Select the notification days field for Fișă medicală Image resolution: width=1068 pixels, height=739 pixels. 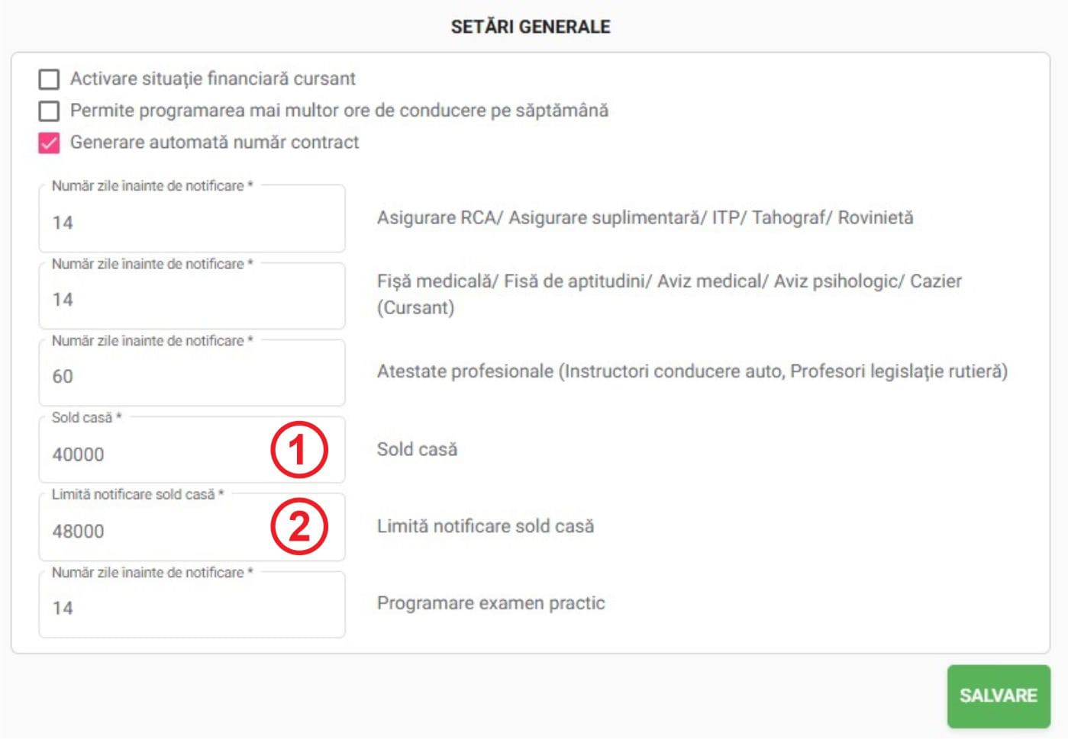(192, 296)
